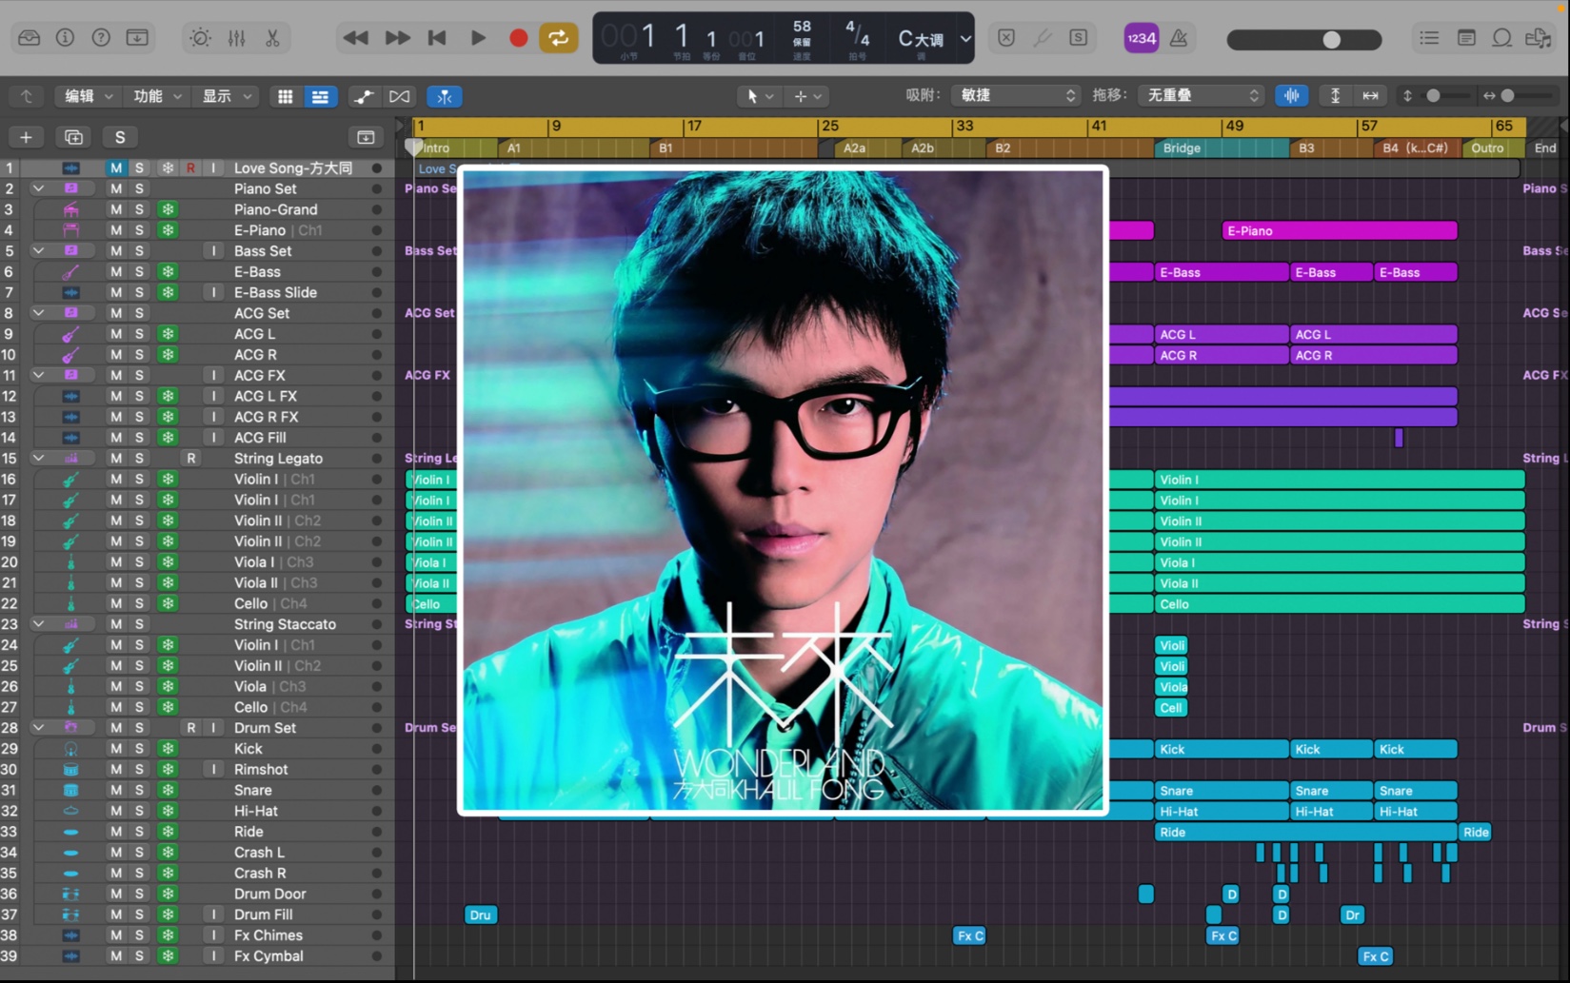The image size is (1570, 983).
Task: Adjust the vertical zoom slider
Action: (1435, 96)
